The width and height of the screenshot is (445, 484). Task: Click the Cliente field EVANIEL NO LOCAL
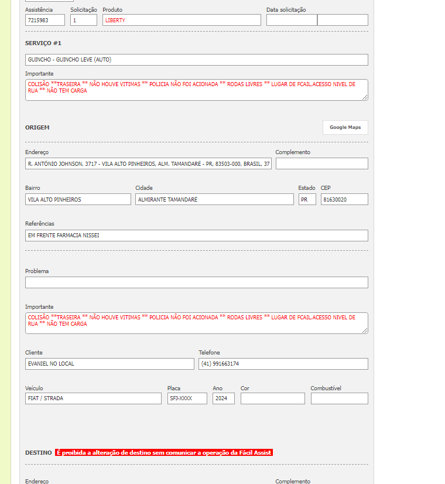(109, 364)
